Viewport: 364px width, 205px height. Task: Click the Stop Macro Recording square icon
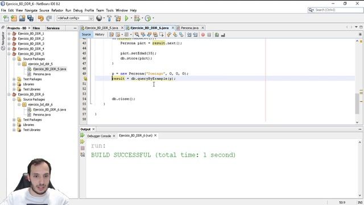click(209, 35)
